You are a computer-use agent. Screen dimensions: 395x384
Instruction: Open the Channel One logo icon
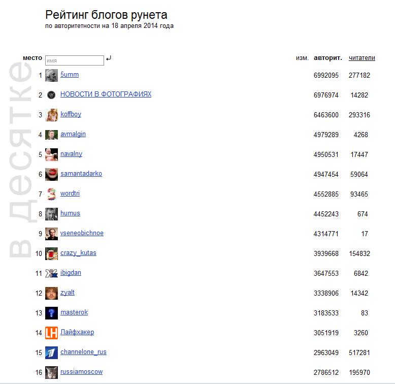pos(51,353)
